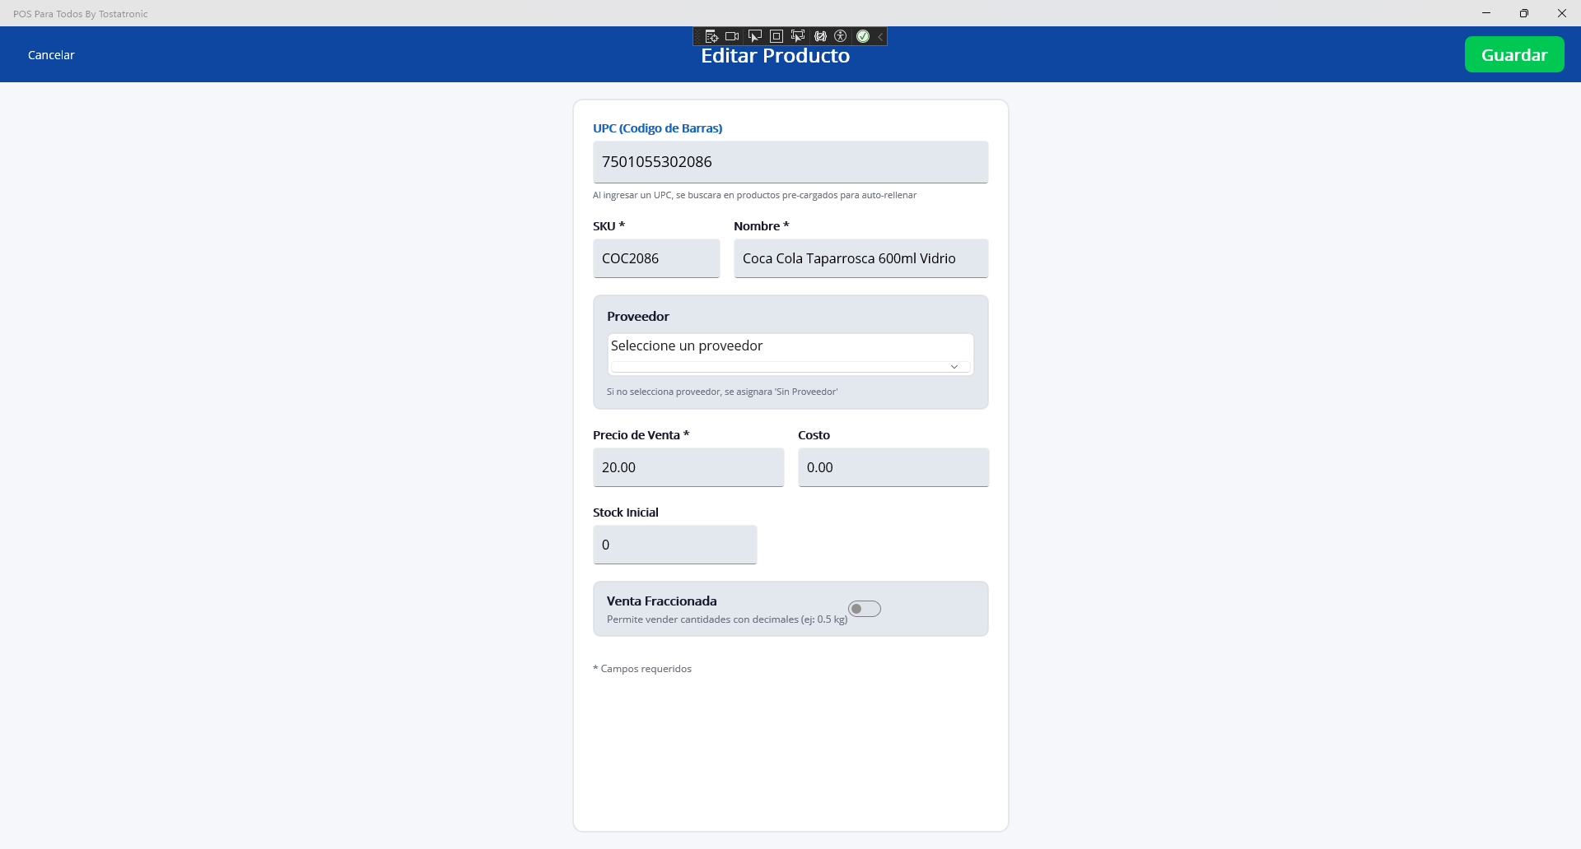Click the Stock Inicial field

click(x=674, y=545)
